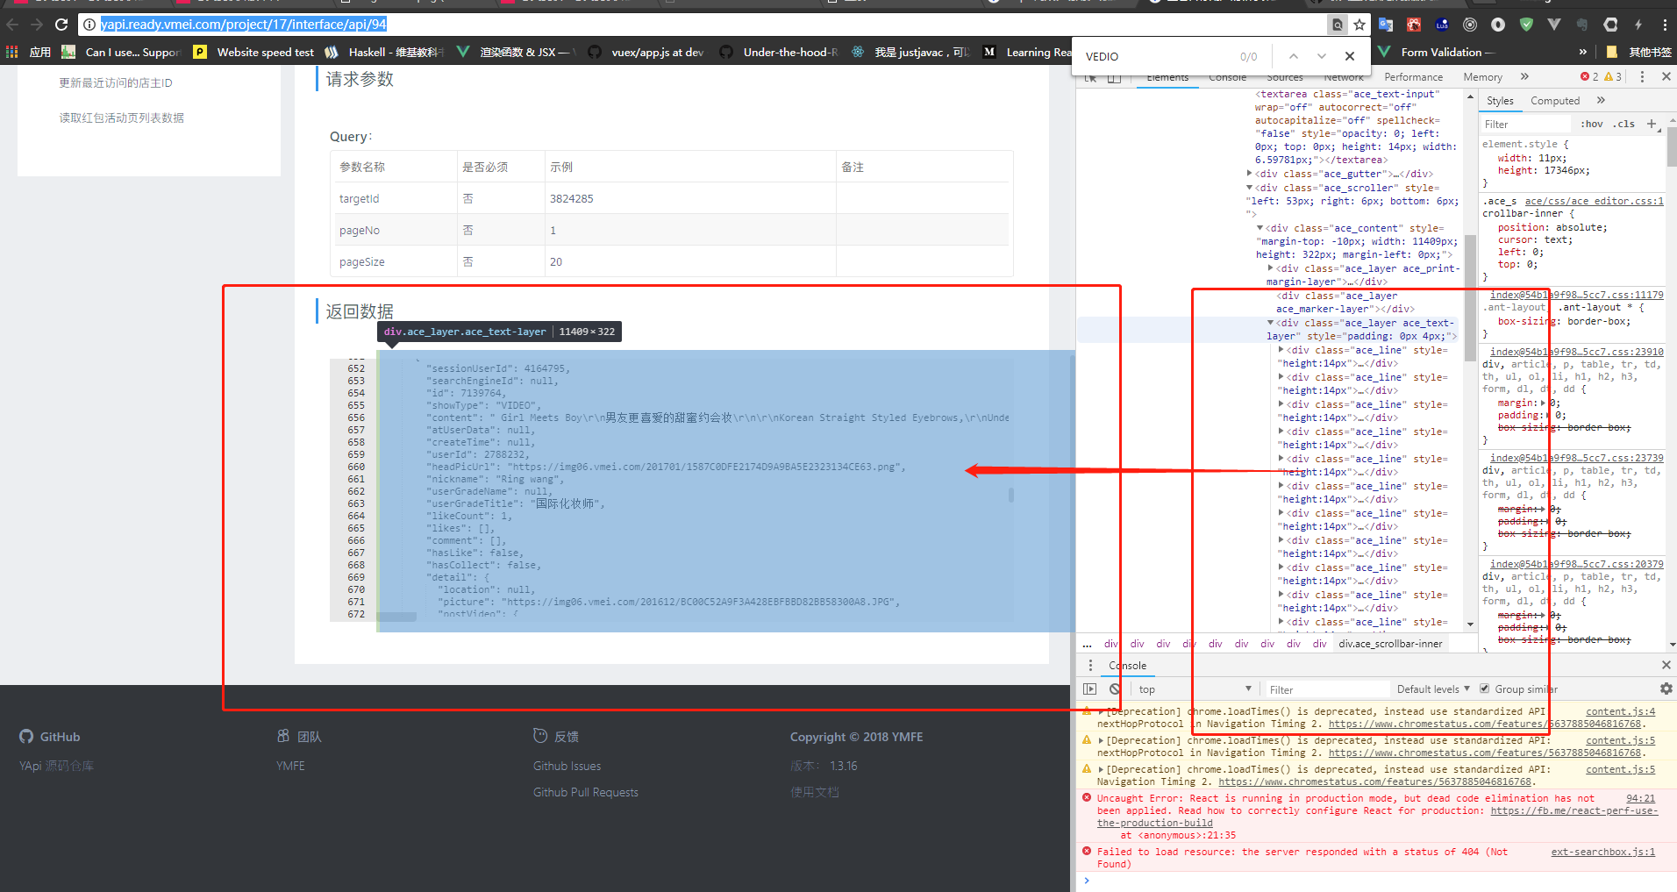Switch to the Performance tab
The height and width of the screenshot is (892, 1677).
(1414, 77)
